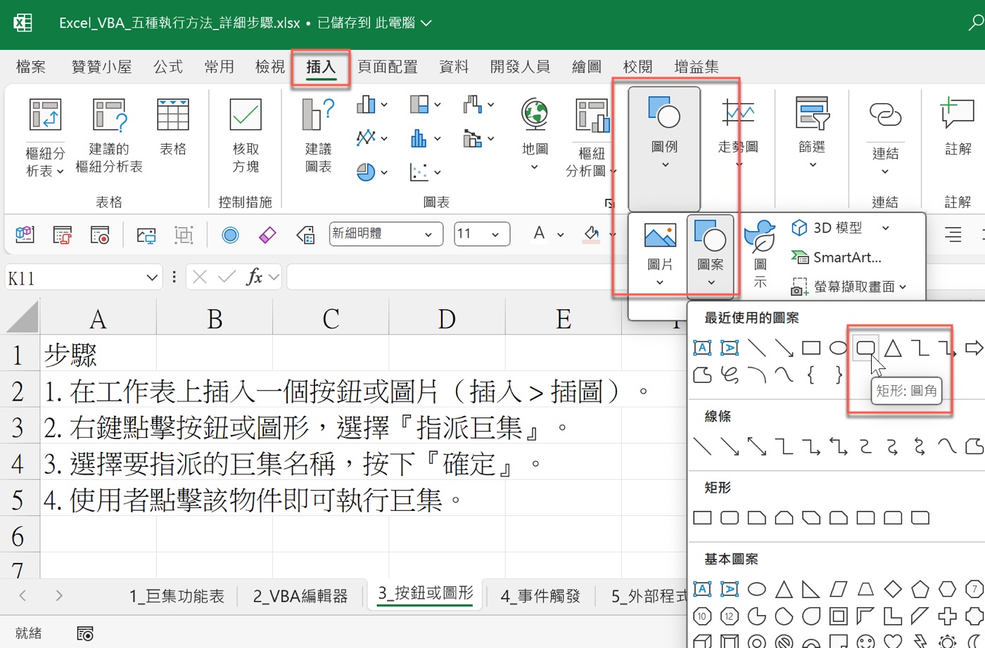Image resolution: width=985 pixels, height=648 pixels.
Task: Switch to the 檔案 tab
Action: tap(31, 67)
